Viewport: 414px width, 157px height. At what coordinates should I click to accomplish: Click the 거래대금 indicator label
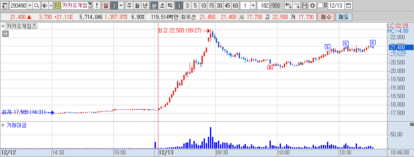pos(16,125)
